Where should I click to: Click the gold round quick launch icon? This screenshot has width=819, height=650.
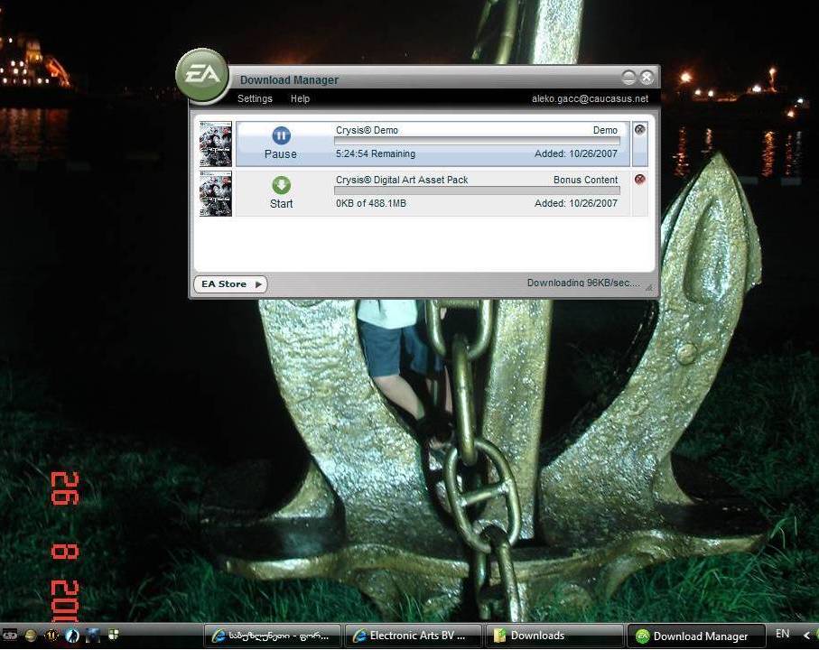pyautogui.click(x=31, y=635)
